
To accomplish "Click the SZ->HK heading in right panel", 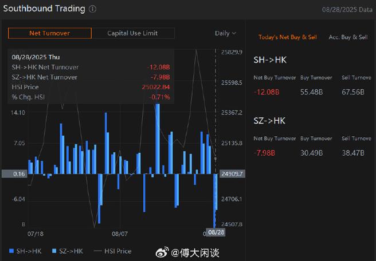I will tap(269, 121).
